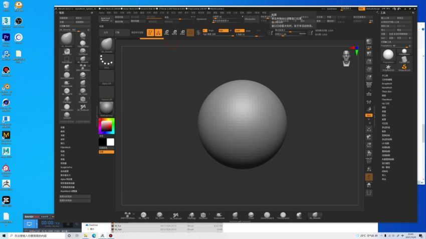This screenshot has width=426, height=239.
Task: Pick the Smooth brush in left palette
Action: click(x=67, y=115)
